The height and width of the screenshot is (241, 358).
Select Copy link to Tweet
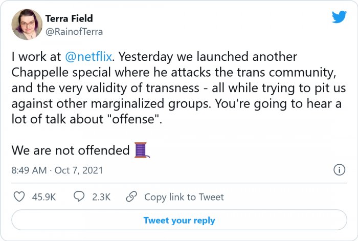tap(184, 197)
